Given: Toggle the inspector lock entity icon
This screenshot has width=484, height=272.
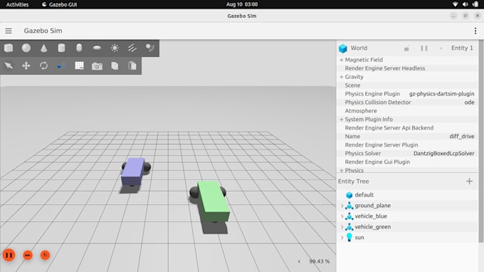Looking at the screenshot, I should tap(406, 48).
